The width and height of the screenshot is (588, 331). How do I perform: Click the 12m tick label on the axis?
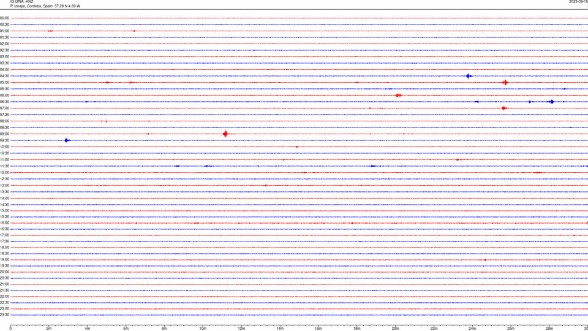[x=241, y=329]
